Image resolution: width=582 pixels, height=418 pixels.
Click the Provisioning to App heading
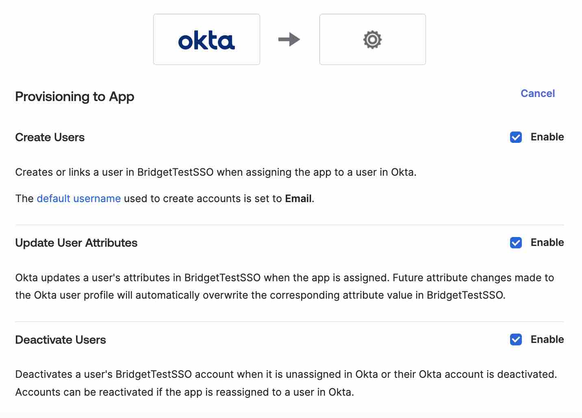(74, 97)
